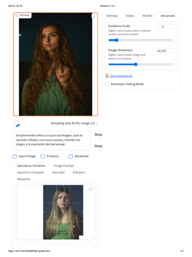Toggle the Input Image checkbox

(x=15, y=156)
